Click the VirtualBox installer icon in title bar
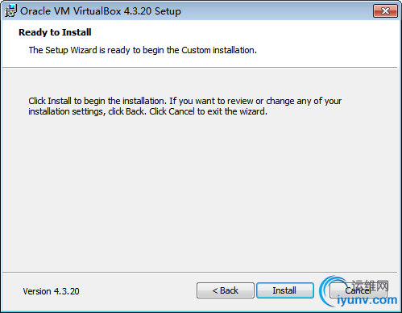The height and width of the screenshot is (313, 402). pyautogui.click(x=10, y=11)
